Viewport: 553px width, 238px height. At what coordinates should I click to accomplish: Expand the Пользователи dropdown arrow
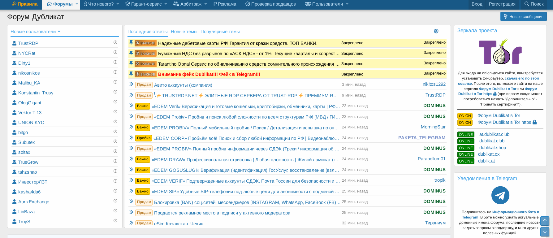pyautogui.click(x=347, y=4)
